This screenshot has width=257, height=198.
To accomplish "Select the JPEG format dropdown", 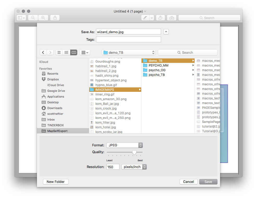I will point(124,145).
